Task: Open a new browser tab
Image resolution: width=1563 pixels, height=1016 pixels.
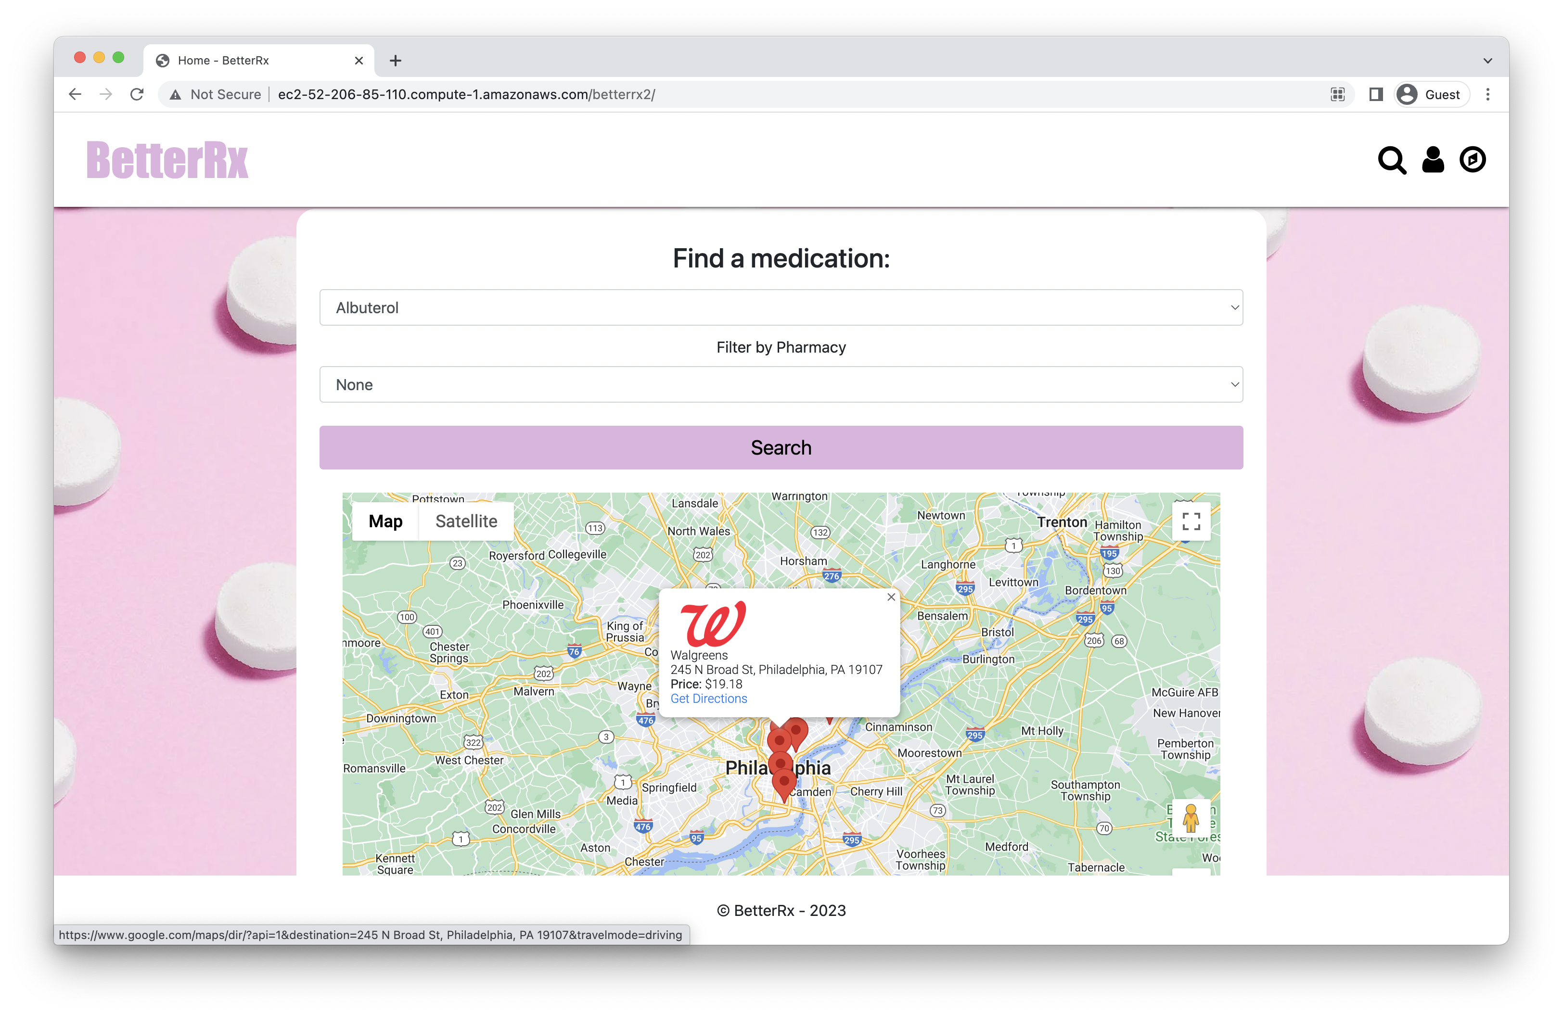Action: [x=396, y=61]
